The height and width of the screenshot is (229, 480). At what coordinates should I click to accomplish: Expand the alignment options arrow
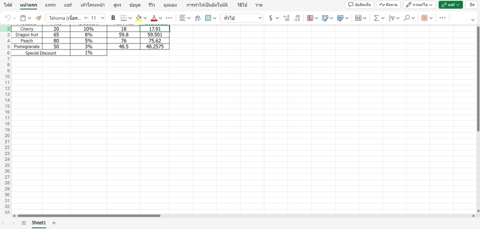tap(189, 18)
